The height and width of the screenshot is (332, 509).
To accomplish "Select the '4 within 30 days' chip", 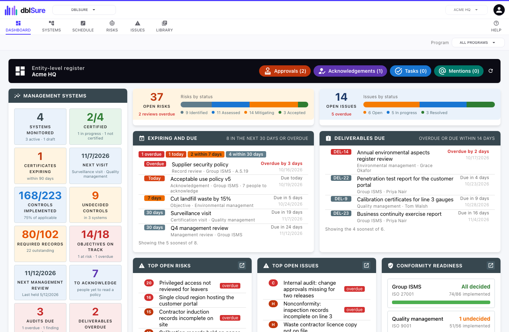I will pyautogui.click(x=246, y=154).
